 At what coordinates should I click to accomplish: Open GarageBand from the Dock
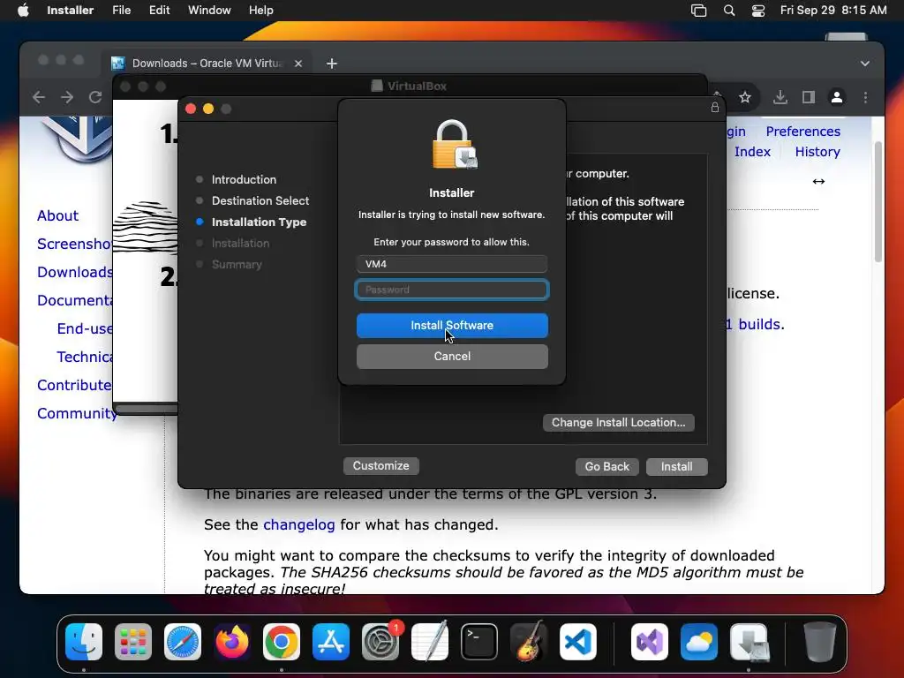[529, 642]
